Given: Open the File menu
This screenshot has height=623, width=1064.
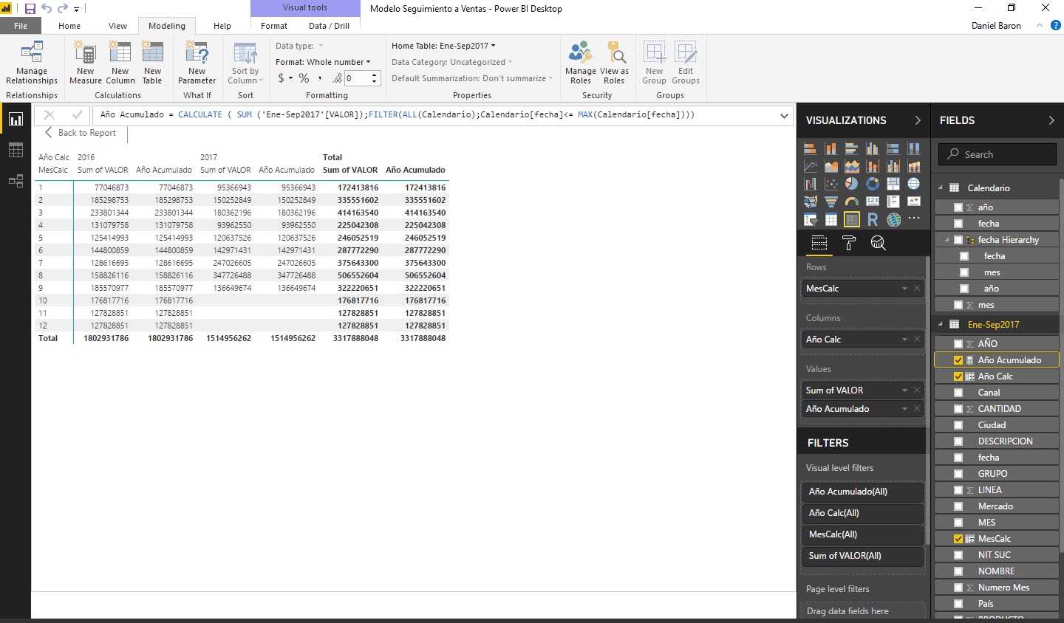Looking at the screenshot, I should 21,26.
